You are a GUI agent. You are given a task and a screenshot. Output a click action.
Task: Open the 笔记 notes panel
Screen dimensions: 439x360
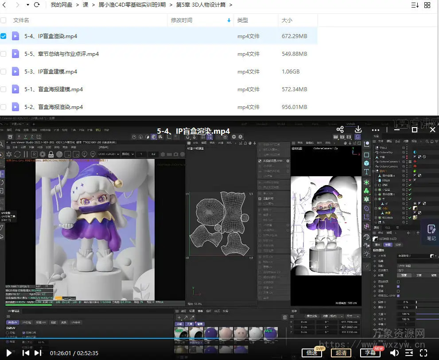click(431, 232)
